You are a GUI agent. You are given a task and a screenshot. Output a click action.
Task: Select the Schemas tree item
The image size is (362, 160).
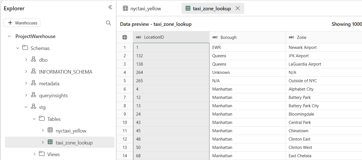40,48
